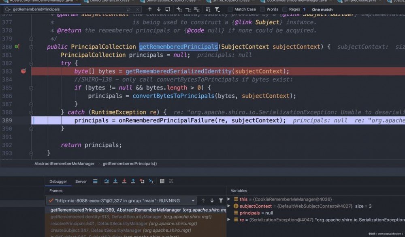Click the Evaluate Expression calculator icon

click(x=162, y=181)
